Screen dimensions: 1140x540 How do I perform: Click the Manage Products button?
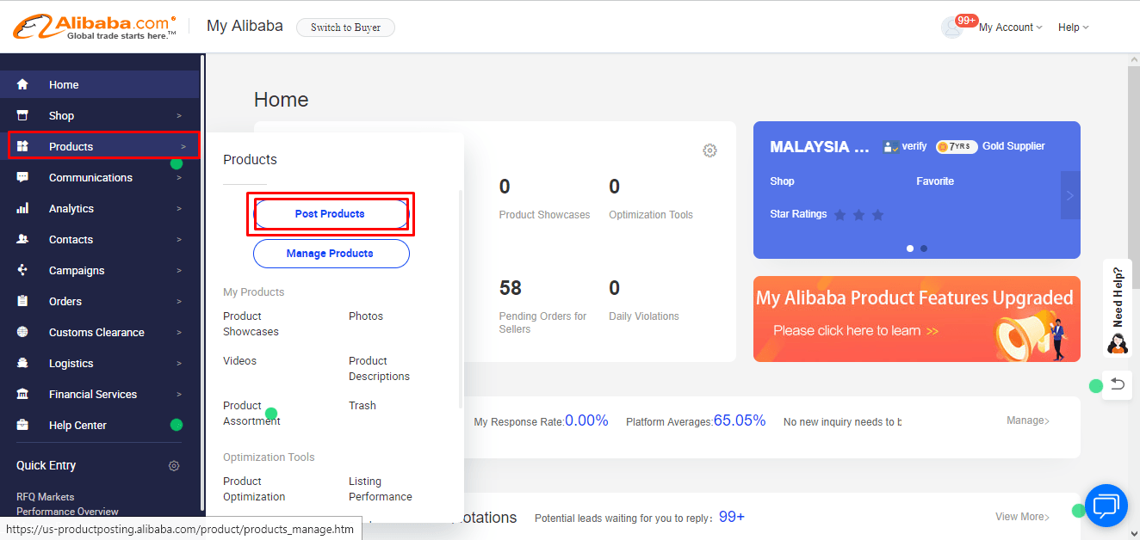[x=330, y=254]
